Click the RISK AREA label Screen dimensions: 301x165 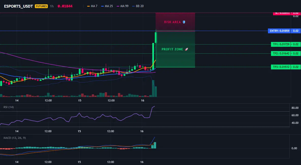point(172,22)
